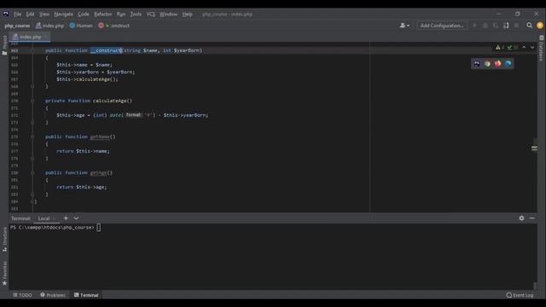Open the Help menu
Screen dimensions: 546x307
pyautogui.click(x=188, y=14)
